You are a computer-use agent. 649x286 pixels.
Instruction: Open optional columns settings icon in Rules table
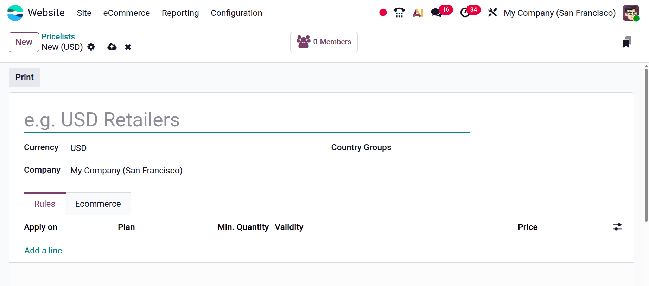tap(617, 227)
